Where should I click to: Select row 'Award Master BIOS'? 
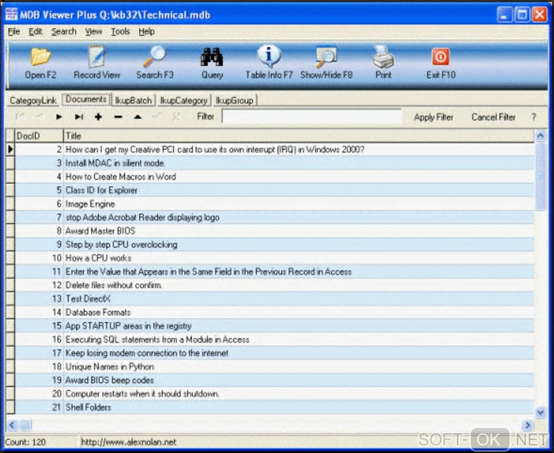point(274,231)
